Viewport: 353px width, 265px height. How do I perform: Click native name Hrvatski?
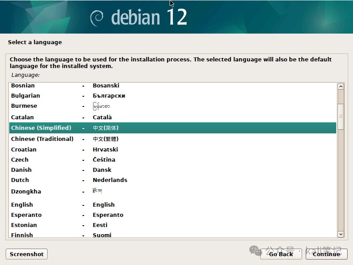click(x=105, y=149)
